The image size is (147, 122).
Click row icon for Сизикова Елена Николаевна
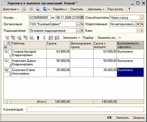click(6, 70)
